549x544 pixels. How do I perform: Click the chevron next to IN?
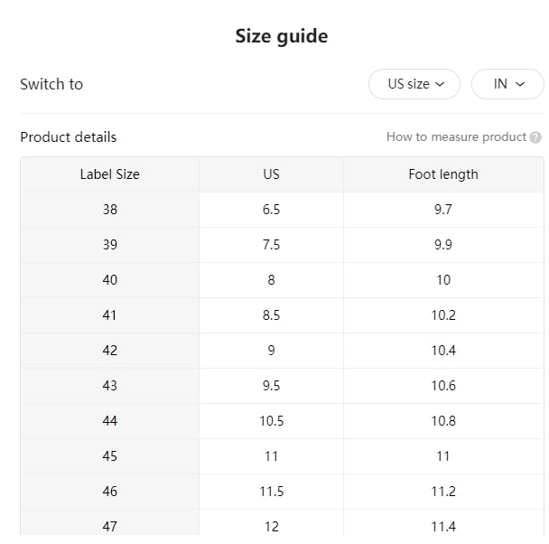520,84
